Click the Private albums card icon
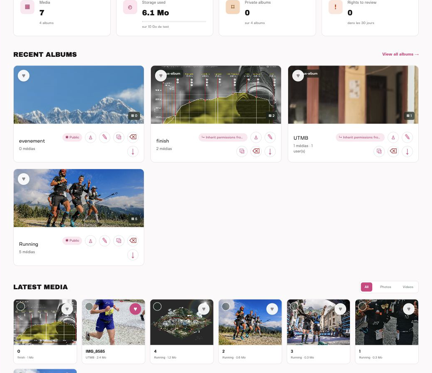The width and height of the screenshot is (432, 373). [x=233, y=7]
